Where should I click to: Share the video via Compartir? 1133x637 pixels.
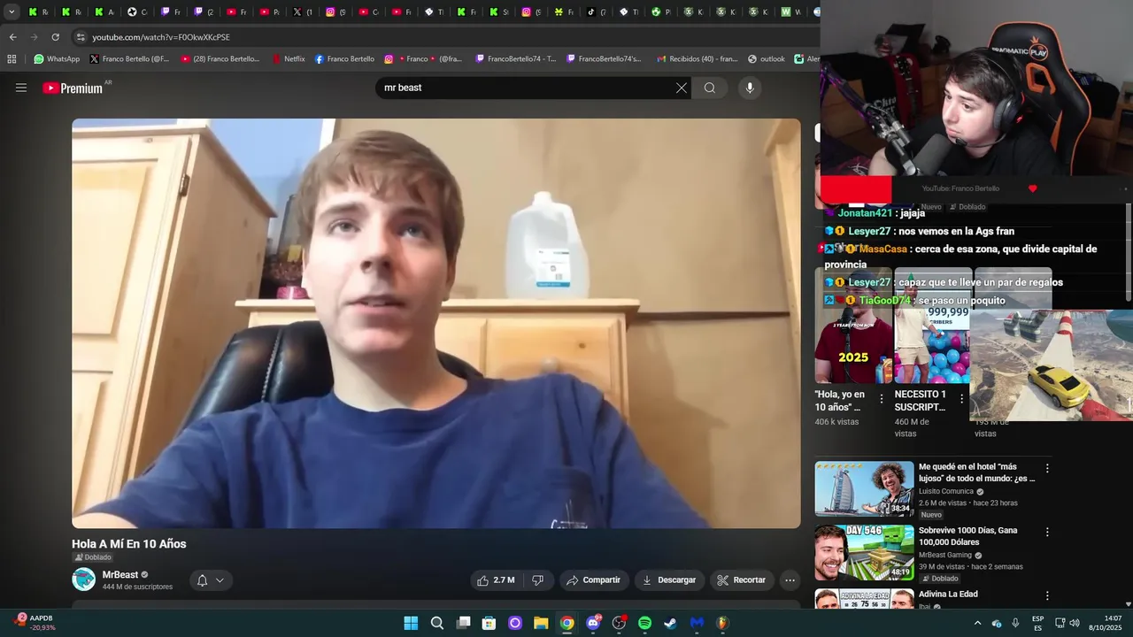tap(593, 580)
